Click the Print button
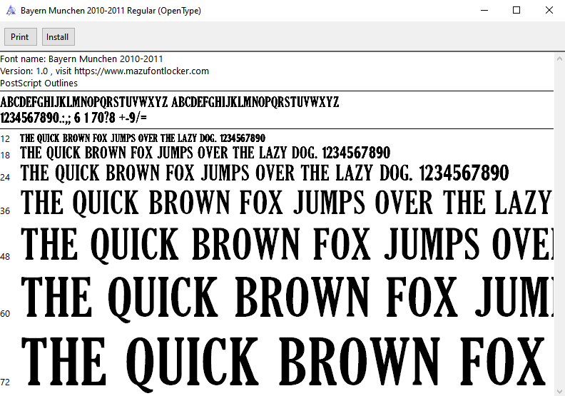This screenshot has width=565, height=396. pos(20,37)
